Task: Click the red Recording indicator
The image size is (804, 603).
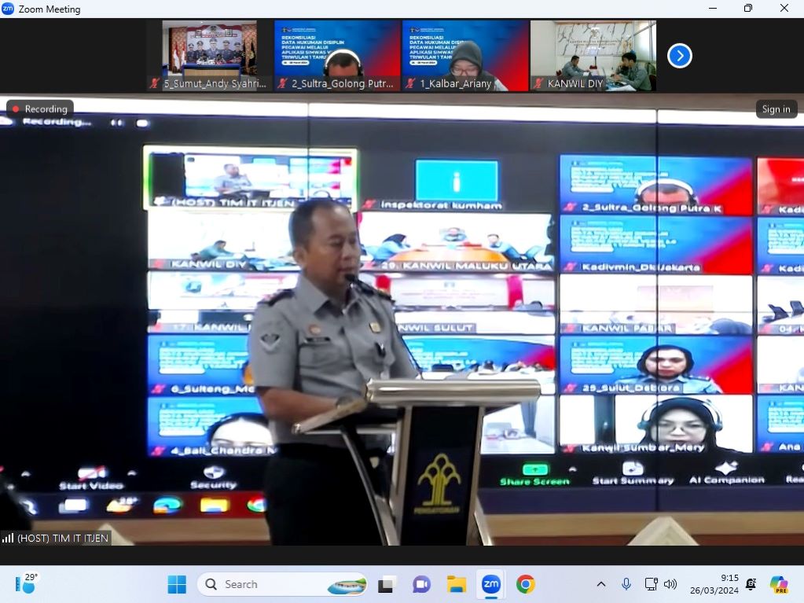Action: click(40, 109)
